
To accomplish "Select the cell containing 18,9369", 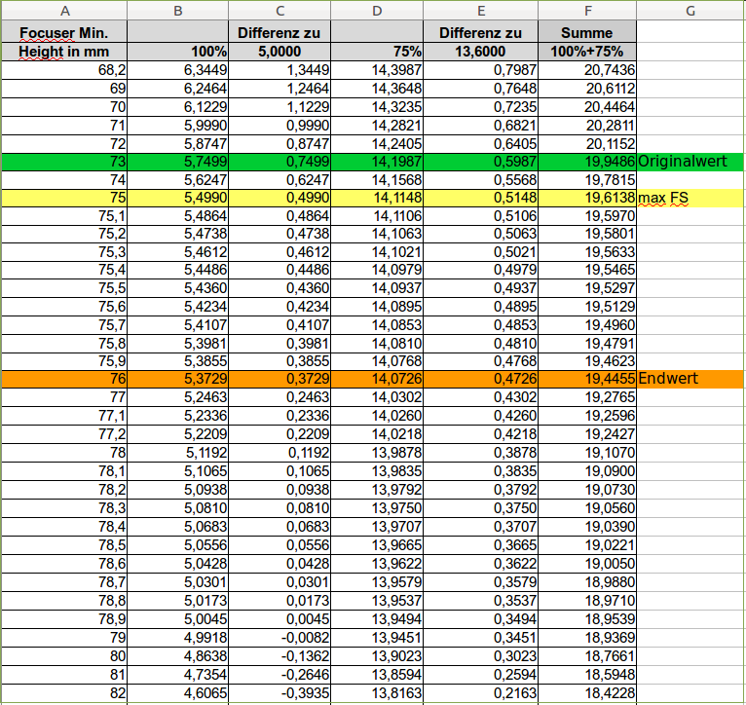I will click(587, 638).
